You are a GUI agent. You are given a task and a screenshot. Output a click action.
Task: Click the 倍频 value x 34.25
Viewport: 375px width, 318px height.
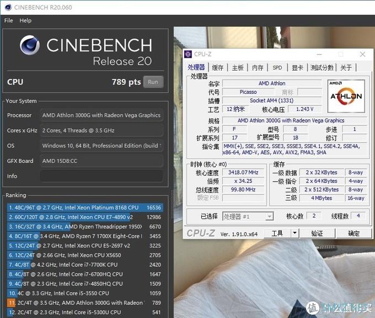point(243,181)
